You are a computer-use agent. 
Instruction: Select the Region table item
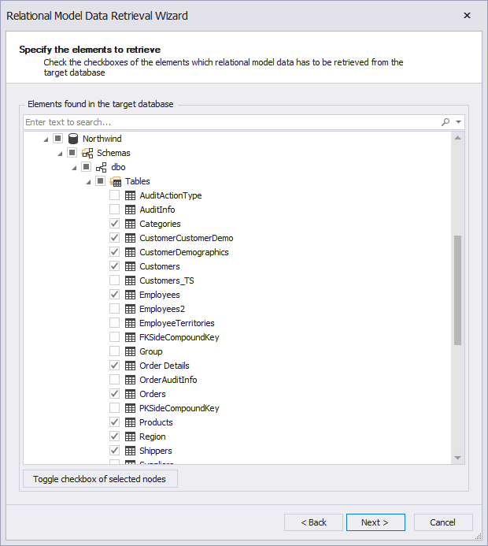[x=152, y=436]
